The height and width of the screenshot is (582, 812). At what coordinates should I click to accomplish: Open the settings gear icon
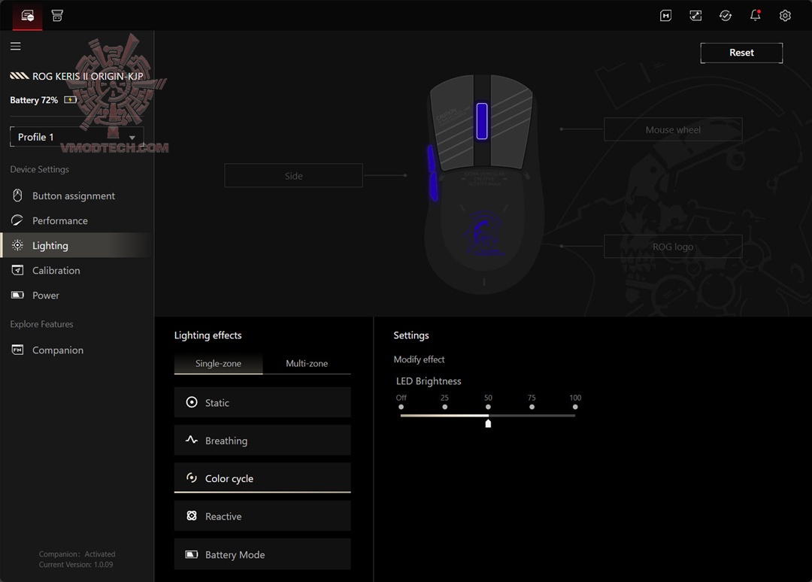coord(785,16)
